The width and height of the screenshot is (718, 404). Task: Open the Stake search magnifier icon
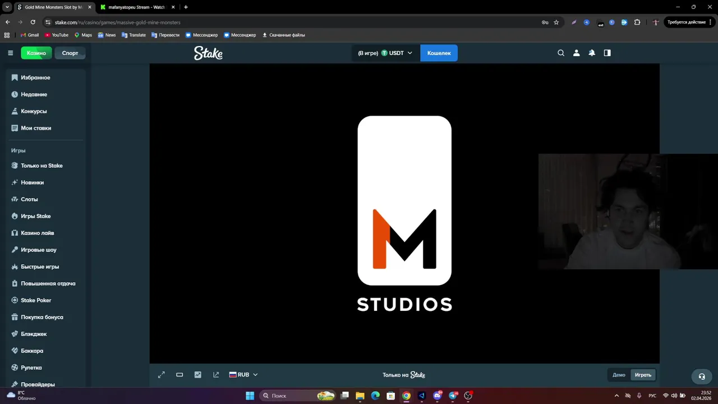(x=561, y=53)
